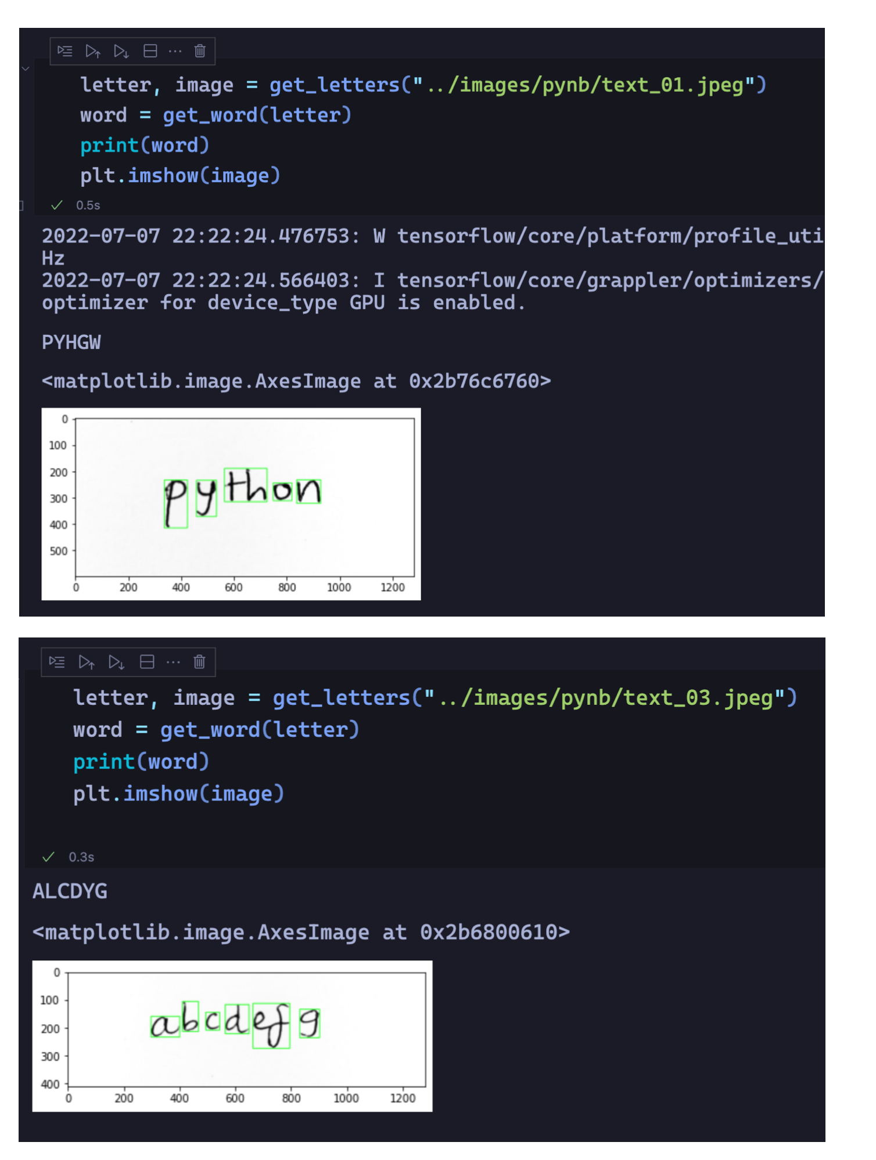Run by line in the text_03.jpeg cell
This screenshot has width=876, height=1160.
pos(57,662)
